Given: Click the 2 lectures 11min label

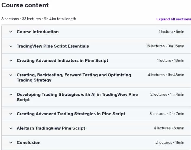Looking at the screenshot, I should click(170, 143).
